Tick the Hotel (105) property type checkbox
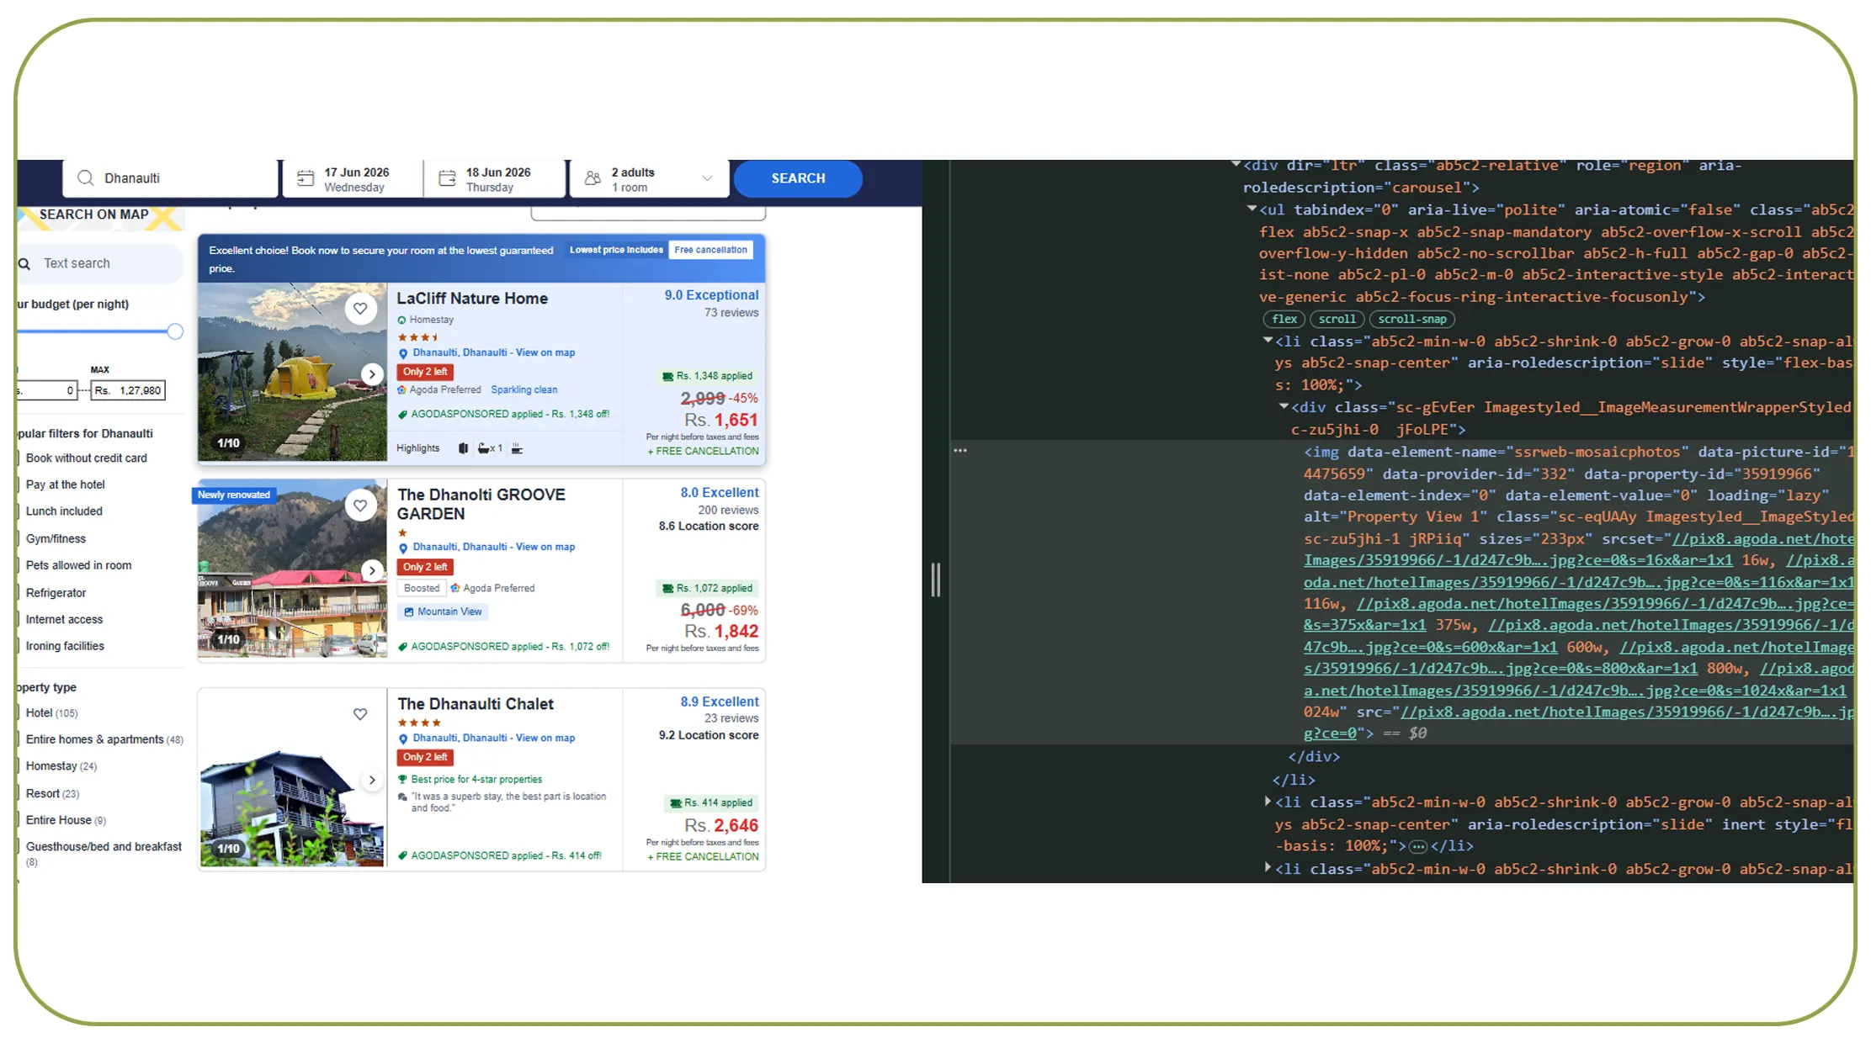Viewport: 1871px width, 1043px height. [x=19, y=713]
